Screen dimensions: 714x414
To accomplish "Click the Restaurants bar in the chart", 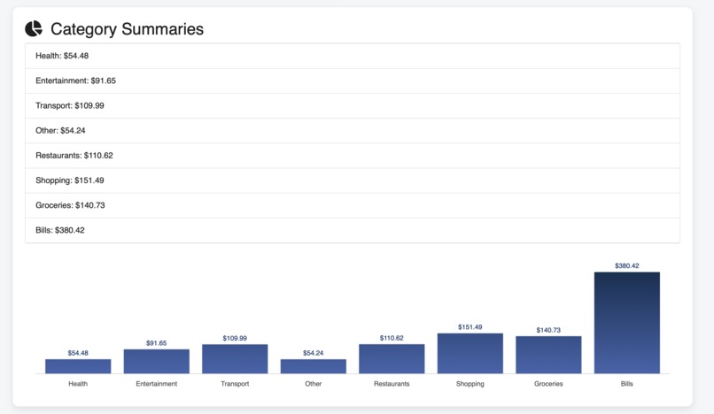I will [x=392, y=359].
